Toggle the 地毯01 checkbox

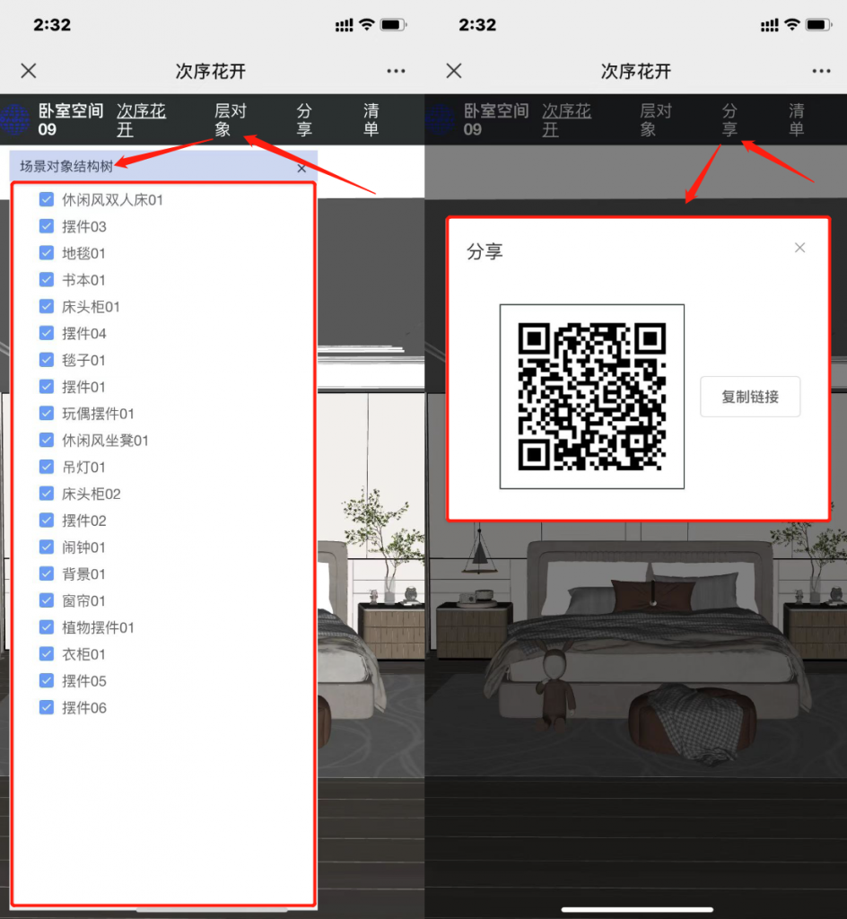pos(47,253)
